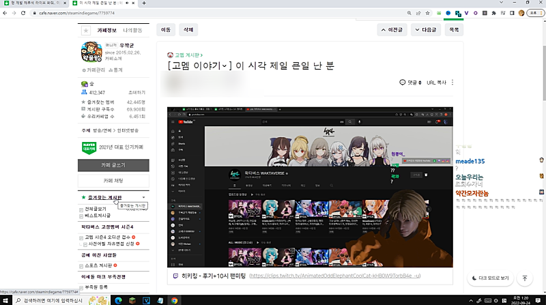Toggle 다크 모드로 보기 dark mode
The width and height of the screenshot is (546, 305).
[491, 278]
